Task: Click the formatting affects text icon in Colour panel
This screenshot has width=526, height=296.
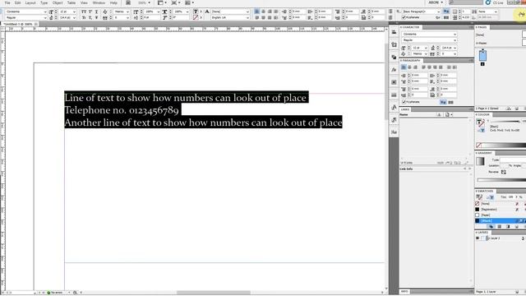Action: 482,130
